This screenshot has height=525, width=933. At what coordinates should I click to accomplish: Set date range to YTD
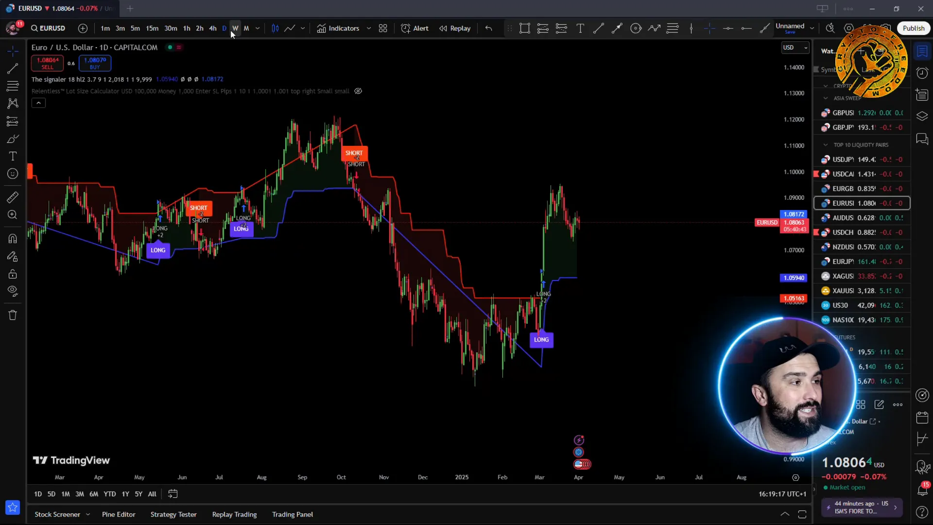(110, 494)
